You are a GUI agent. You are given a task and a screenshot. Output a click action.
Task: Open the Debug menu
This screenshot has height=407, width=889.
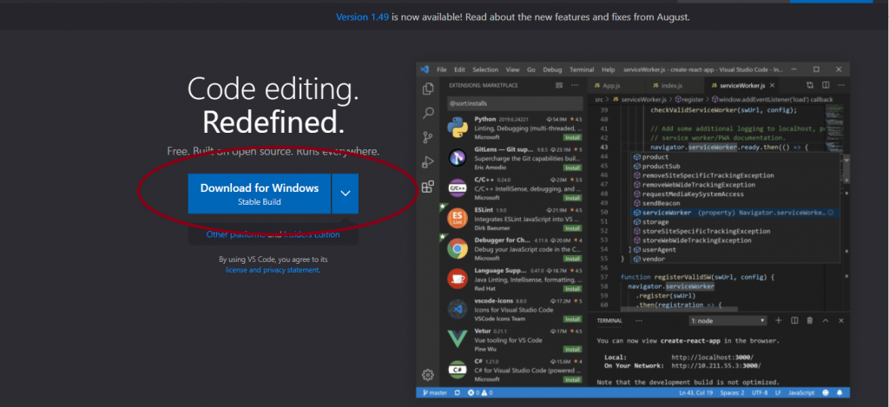click(552, 69)
